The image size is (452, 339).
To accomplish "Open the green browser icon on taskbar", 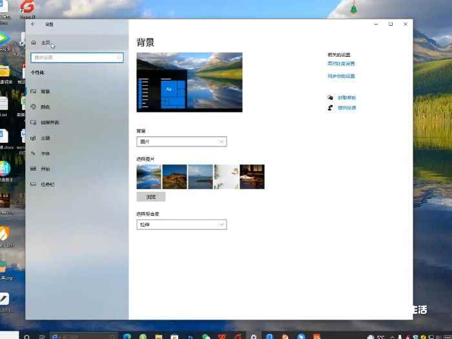I will pyautogui.click(x=143, y=336).
